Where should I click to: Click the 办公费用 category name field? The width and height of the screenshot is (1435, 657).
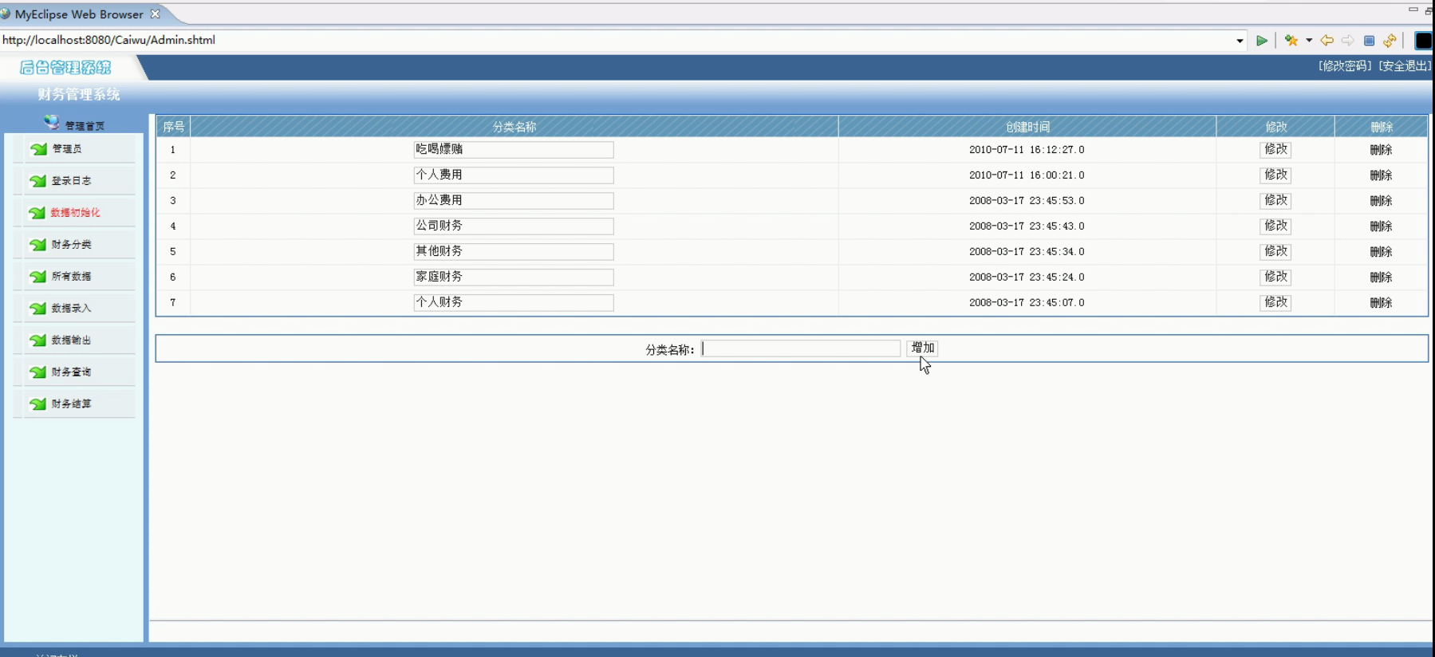coord(514,200)
